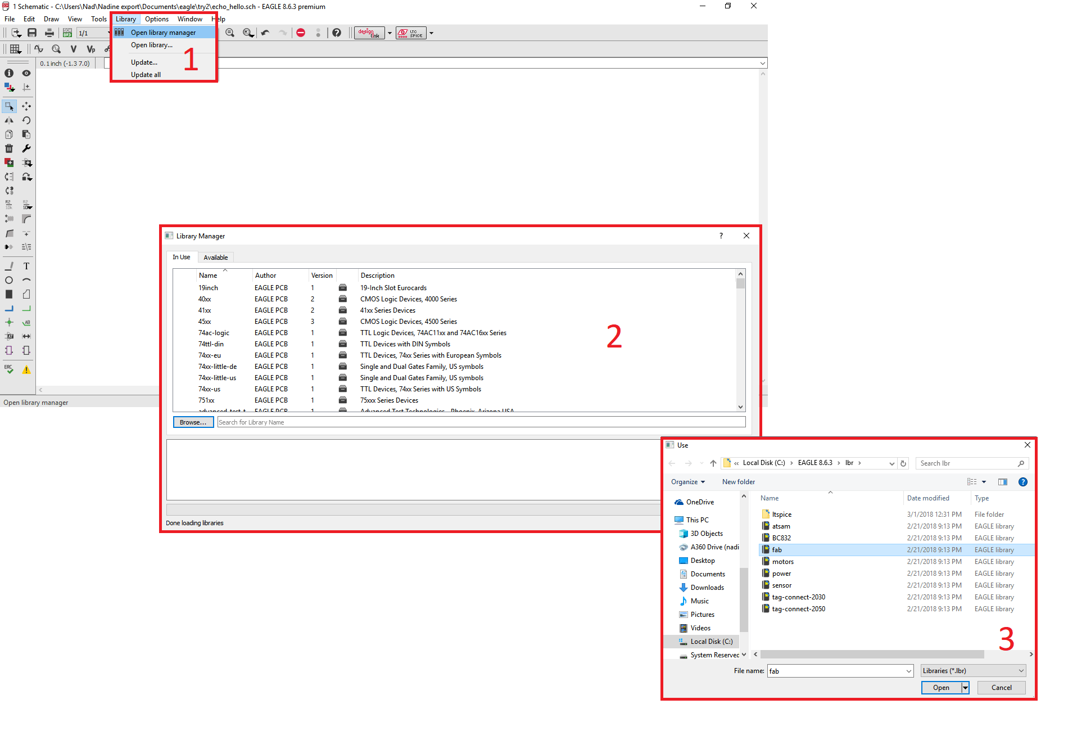The height and width of the screenshot is (731, 1068).
Task: Click the Undo arrow icon
Action: (x=265, y=33)
